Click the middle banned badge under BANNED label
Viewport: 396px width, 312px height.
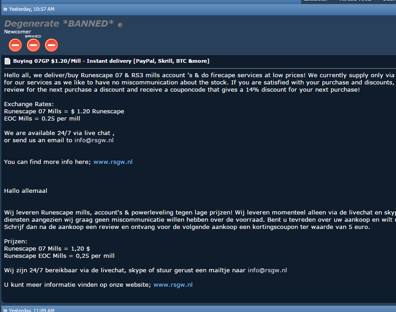[33, 45]
